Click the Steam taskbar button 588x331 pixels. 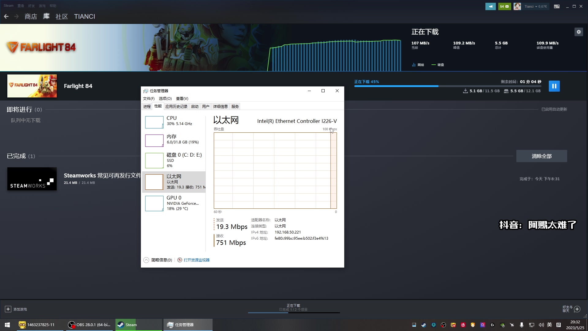pyautogui.click(x=139, y=325)
